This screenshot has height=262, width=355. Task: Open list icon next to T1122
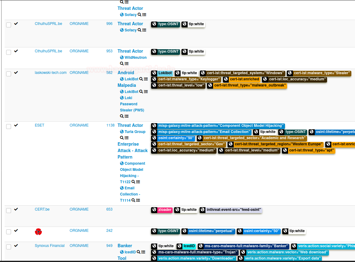pyautogui.click(x=138, y=182)
